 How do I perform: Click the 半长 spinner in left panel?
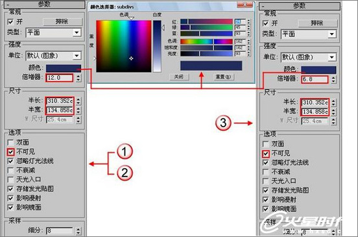(x=78, y=101)
